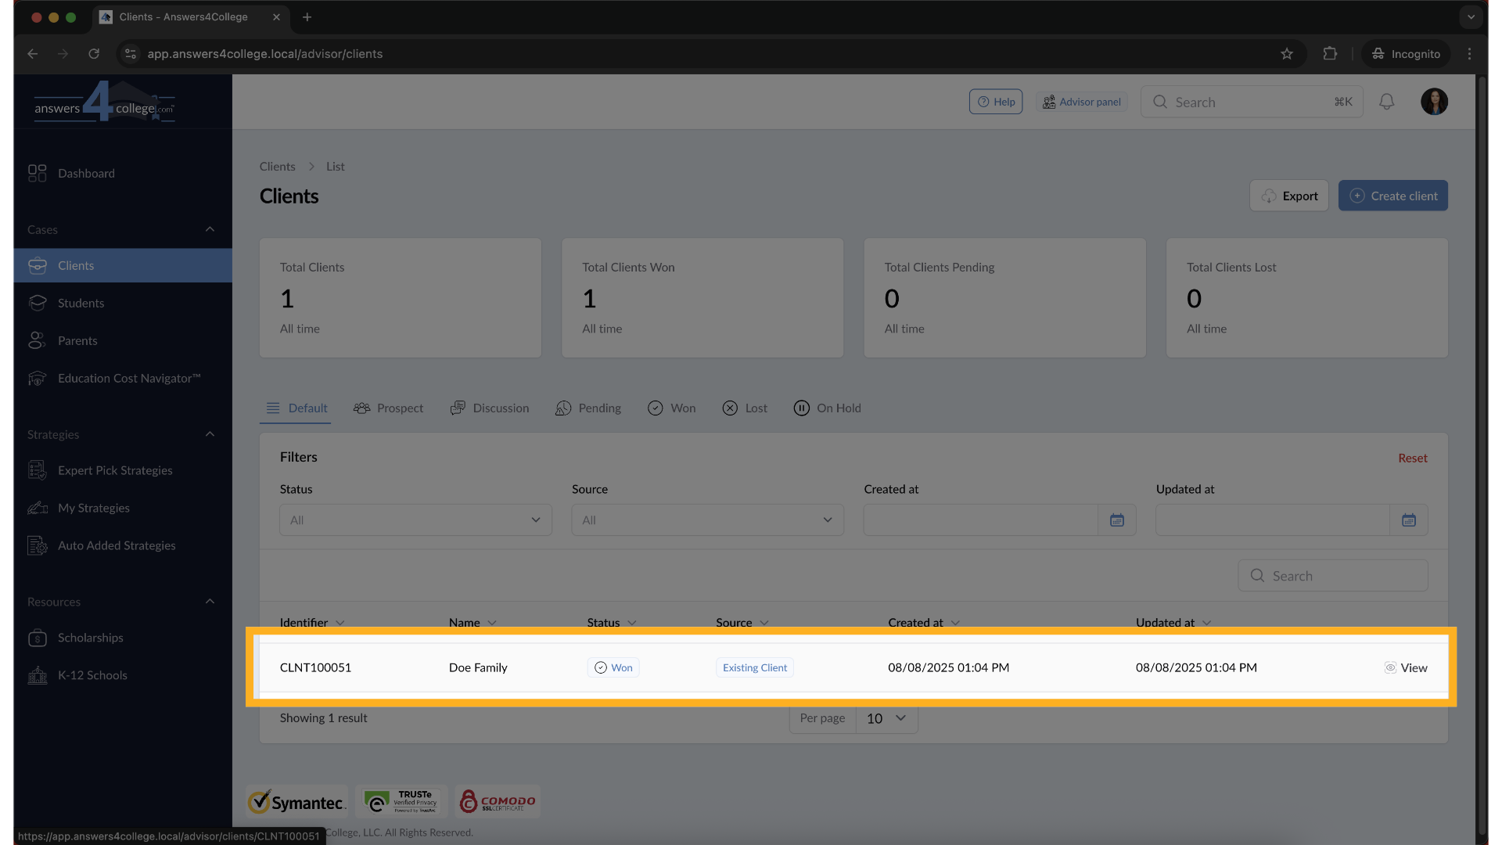Change the per page count dropdown

tap(886, 718)
